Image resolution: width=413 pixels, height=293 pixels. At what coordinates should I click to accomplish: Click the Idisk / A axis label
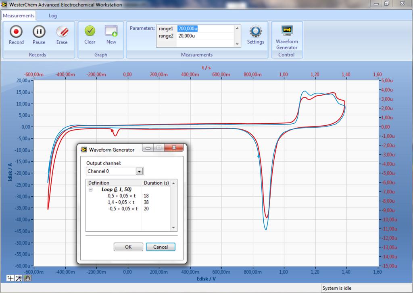click(10, 172)
